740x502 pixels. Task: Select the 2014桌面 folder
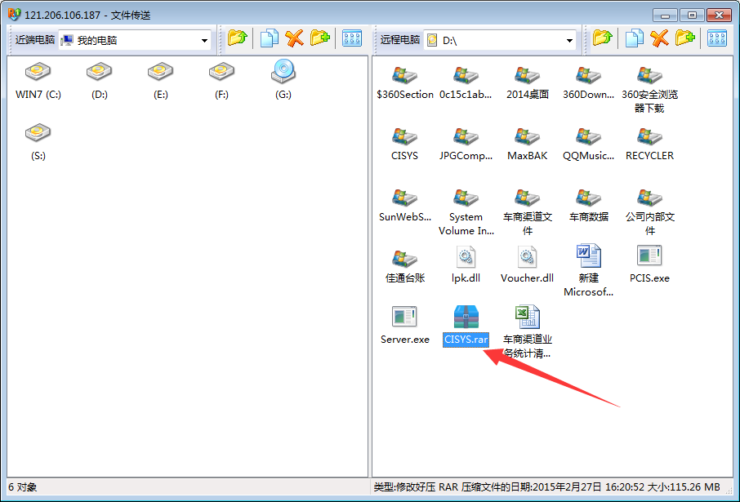527,83
